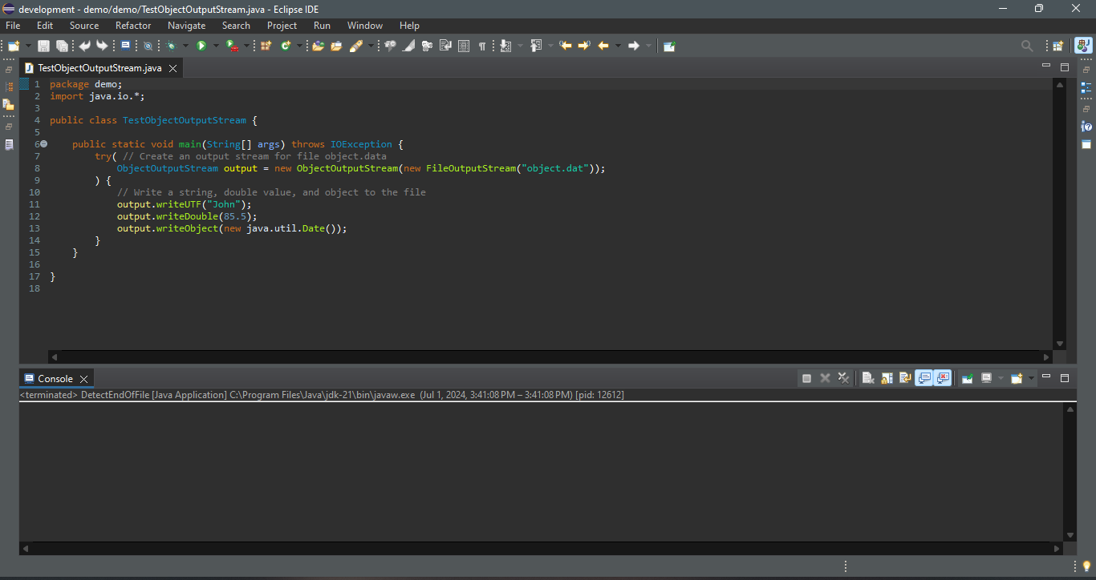
Task: Toggle Show Console on standard output change
Action: (923, 378)
